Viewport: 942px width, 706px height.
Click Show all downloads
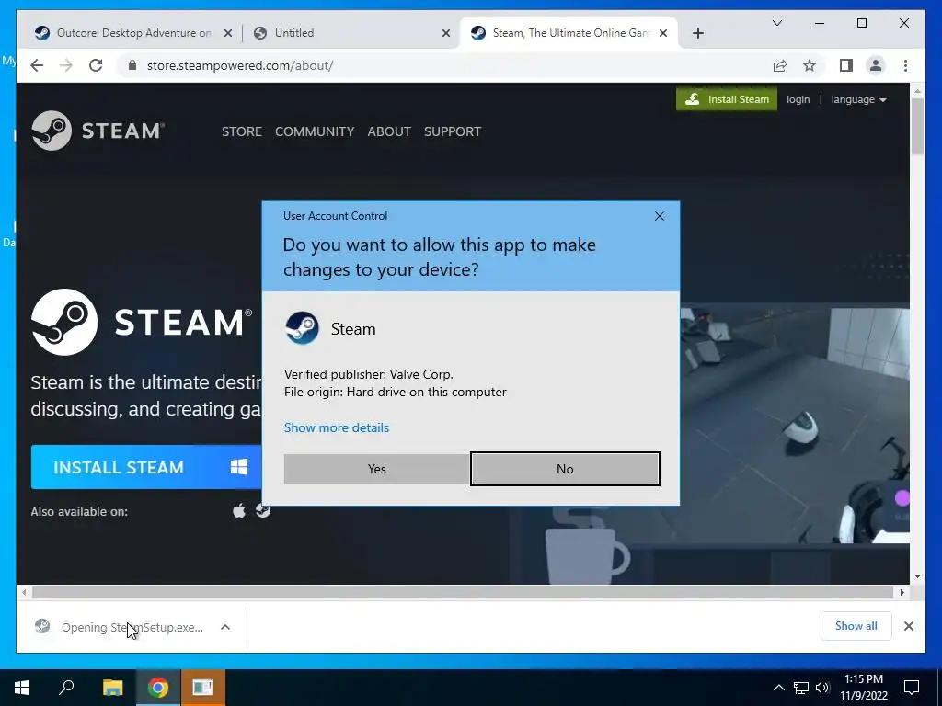(x=856, y=626)
